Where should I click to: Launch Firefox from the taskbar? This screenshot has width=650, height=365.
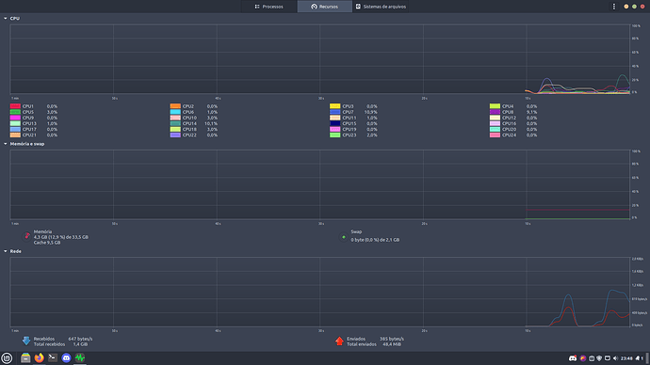coord(39,358)
